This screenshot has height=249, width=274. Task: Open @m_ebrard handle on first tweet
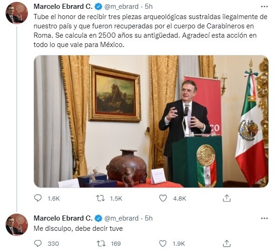point(121,7)
